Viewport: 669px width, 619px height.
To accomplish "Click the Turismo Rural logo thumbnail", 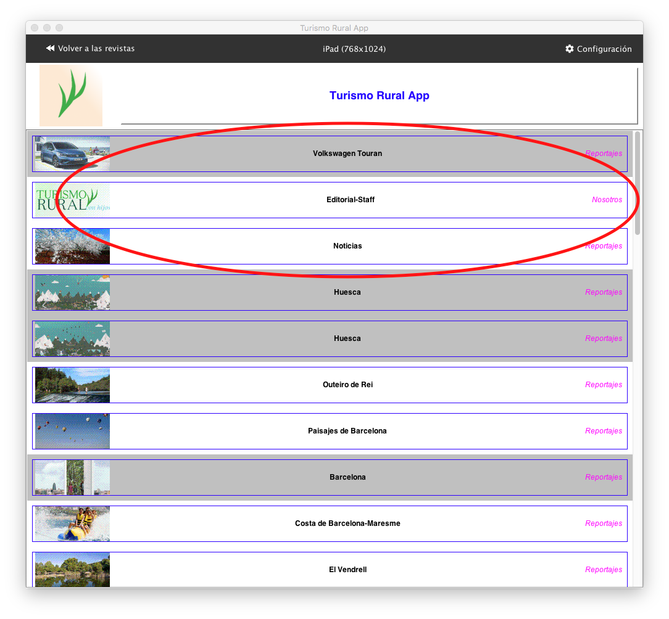I will (x=72, y=200).
